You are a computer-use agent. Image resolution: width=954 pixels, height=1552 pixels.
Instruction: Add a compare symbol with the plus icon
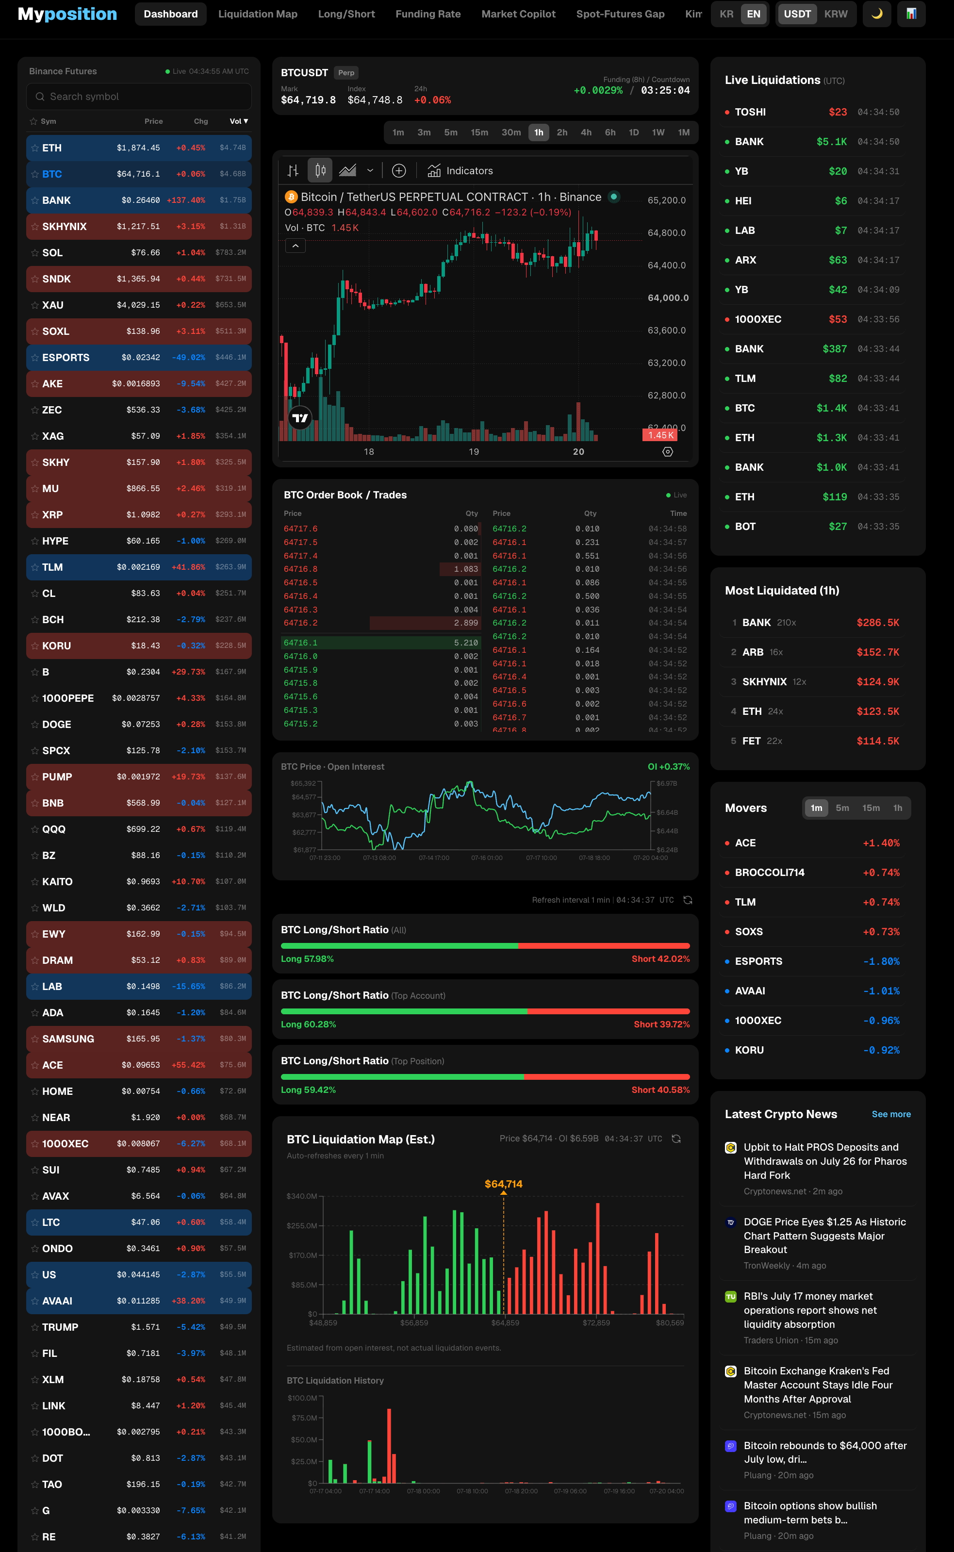point(399,170)
